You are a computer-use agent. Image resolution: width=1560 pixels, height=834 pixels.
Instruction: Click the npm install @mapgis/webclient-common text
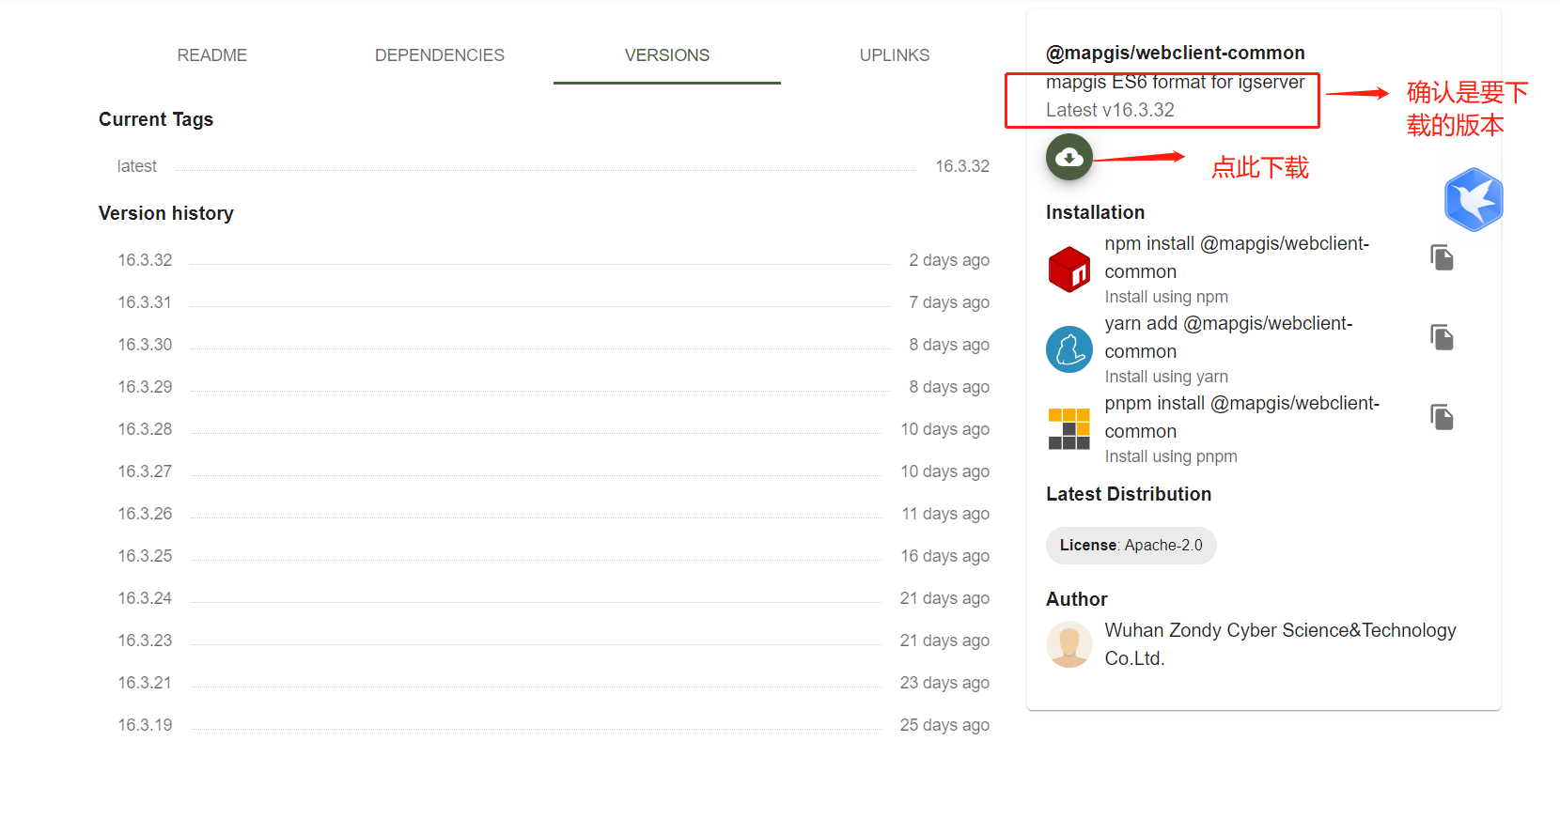pyautogui.click(x=1237, y=257)
